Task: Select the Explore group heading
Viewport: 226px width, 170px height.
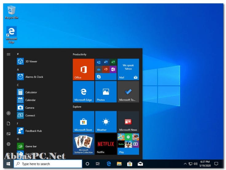Action: 77,107
